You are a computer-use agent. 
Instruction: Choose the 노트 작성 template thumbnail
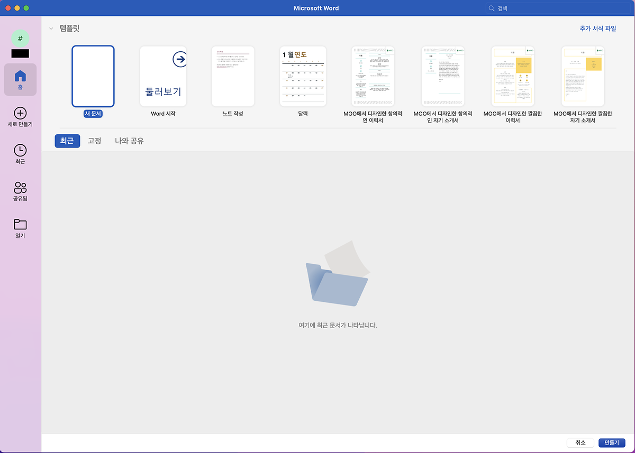[233, 77]
